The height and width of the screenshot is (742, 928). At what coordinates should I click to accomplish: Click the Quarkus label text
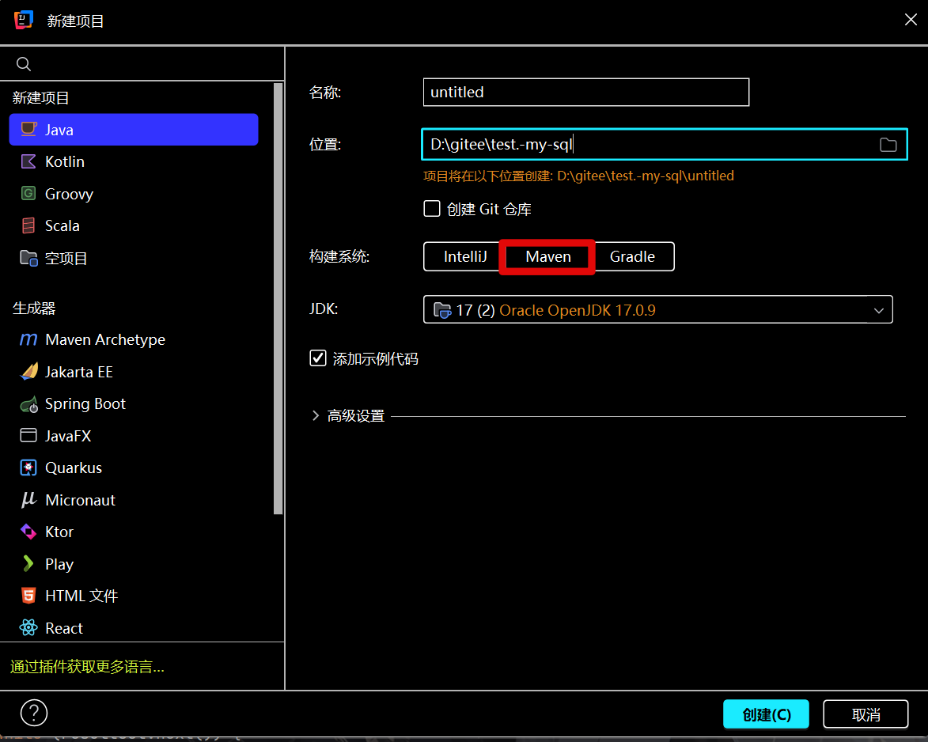pyautogui.click(x=74, y=468)
